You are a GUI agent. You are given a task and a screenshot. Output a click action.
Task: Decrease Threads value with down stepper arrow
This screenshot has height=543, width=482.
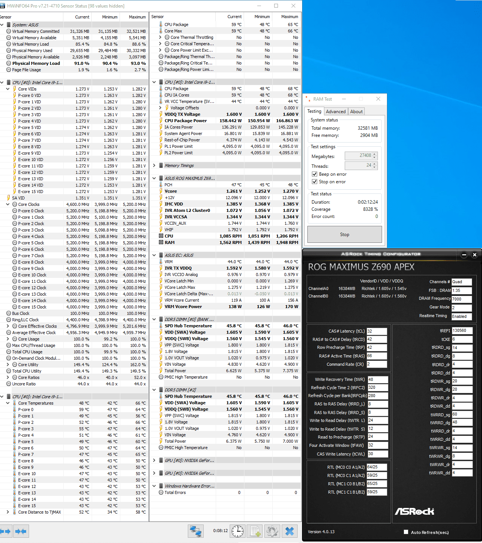[375, 167]
